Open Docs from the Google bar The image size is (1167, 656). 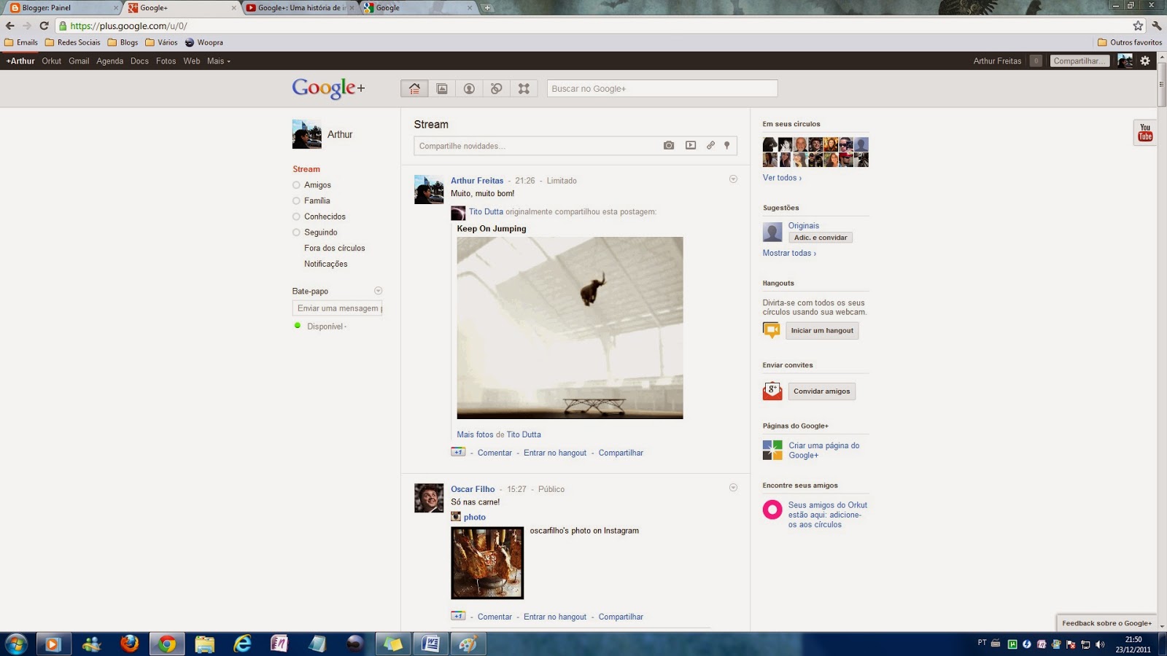[x=139, y=61]
